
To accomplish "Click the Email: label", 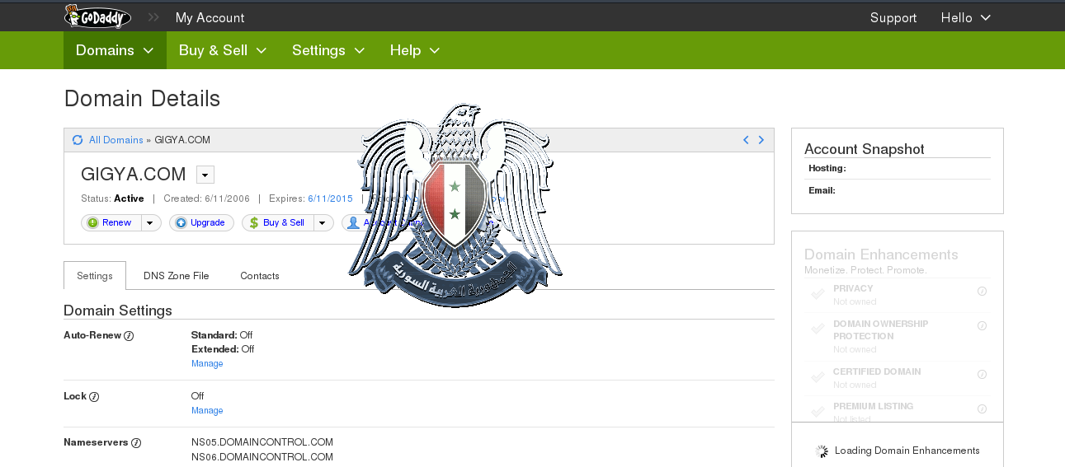I will pos(822,190).
